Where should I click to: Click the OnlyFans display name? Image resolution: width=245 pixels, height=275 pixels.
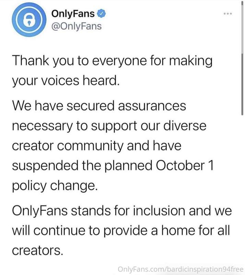coord(73,13)
